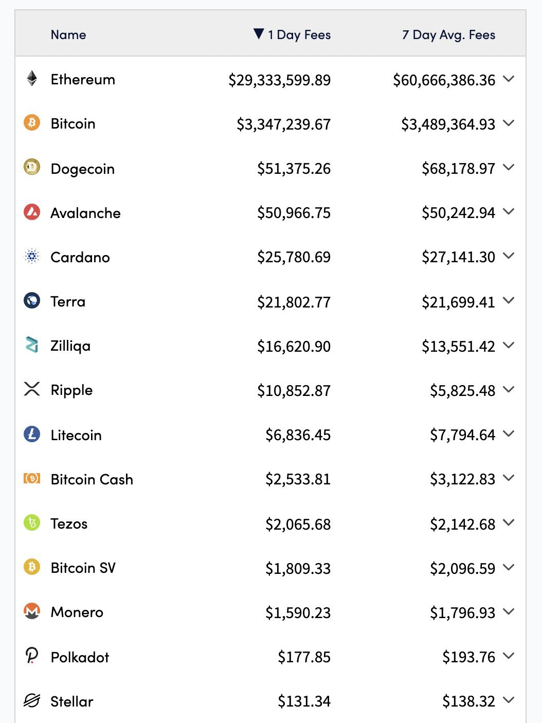Expand the Tezos row chevron

pos(509,523)
